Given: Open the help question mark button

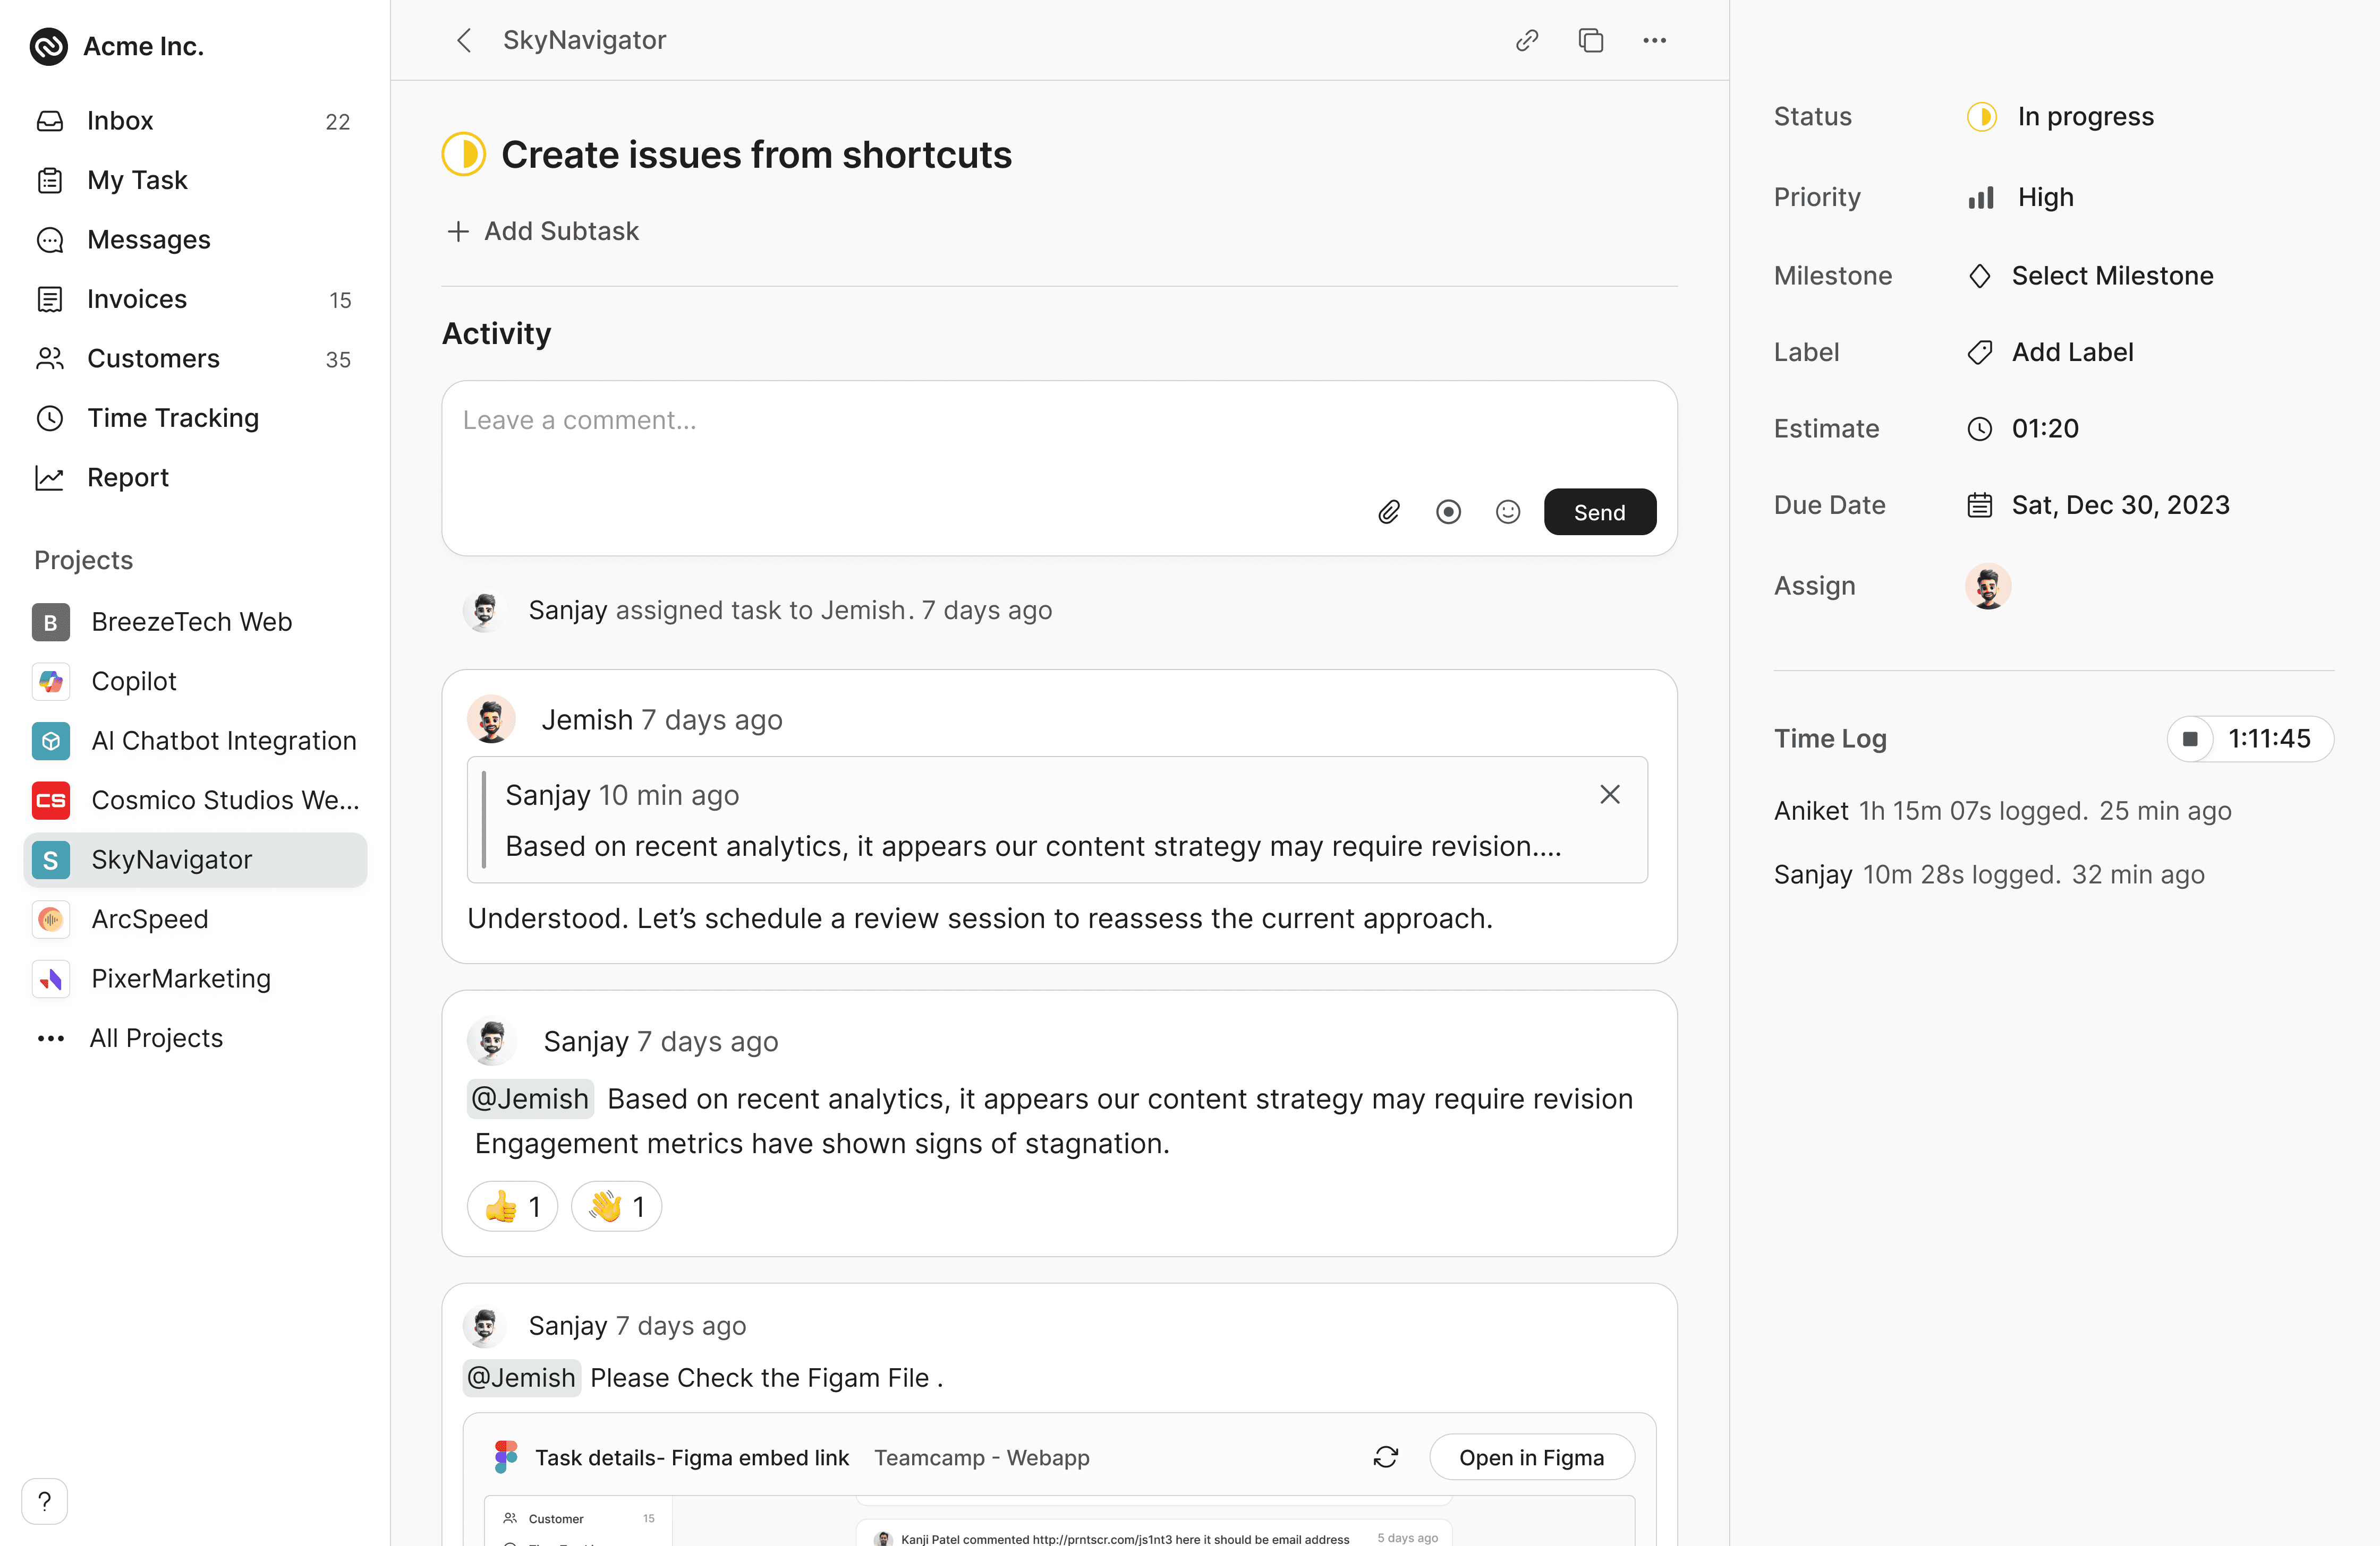Looking at the screenshot, I should [44, 1501].
